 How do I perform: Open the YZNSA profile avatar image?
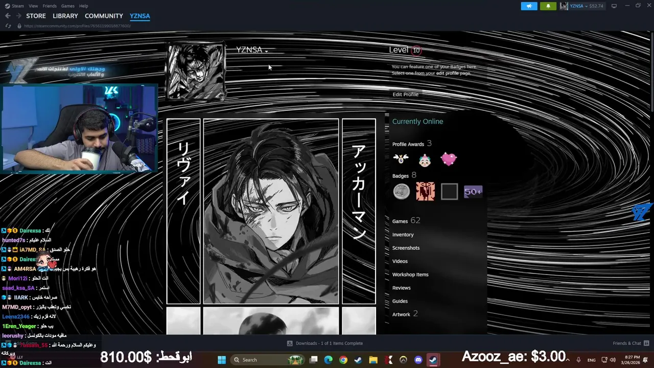point(196,72)
